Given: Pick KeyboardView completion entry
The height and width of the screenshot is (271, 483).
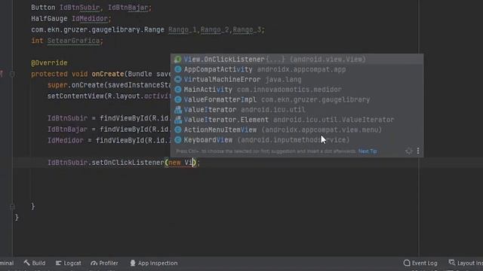Looking at the screenshot, I should tap(297, 140).
